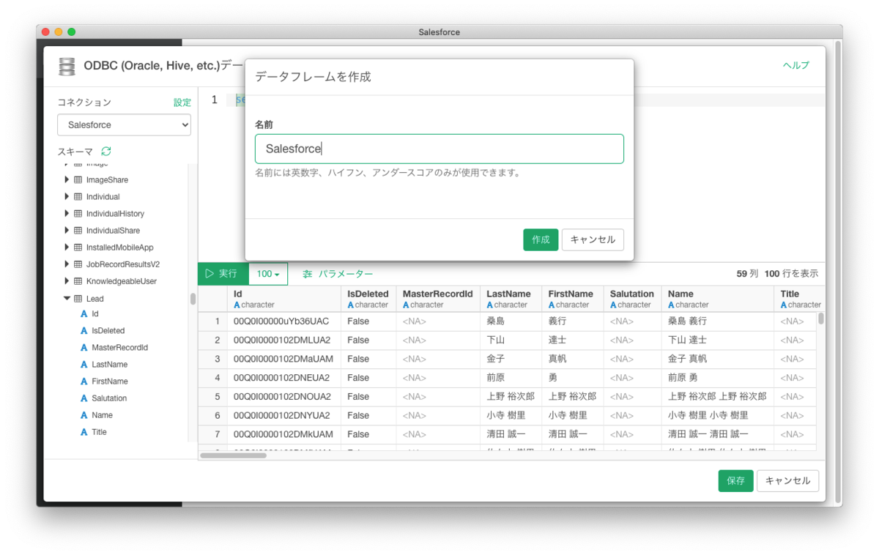The height and width of the screenshot is (555, 879).
Task: Click 作成 to create the data frame
Action: coord(541,239)
